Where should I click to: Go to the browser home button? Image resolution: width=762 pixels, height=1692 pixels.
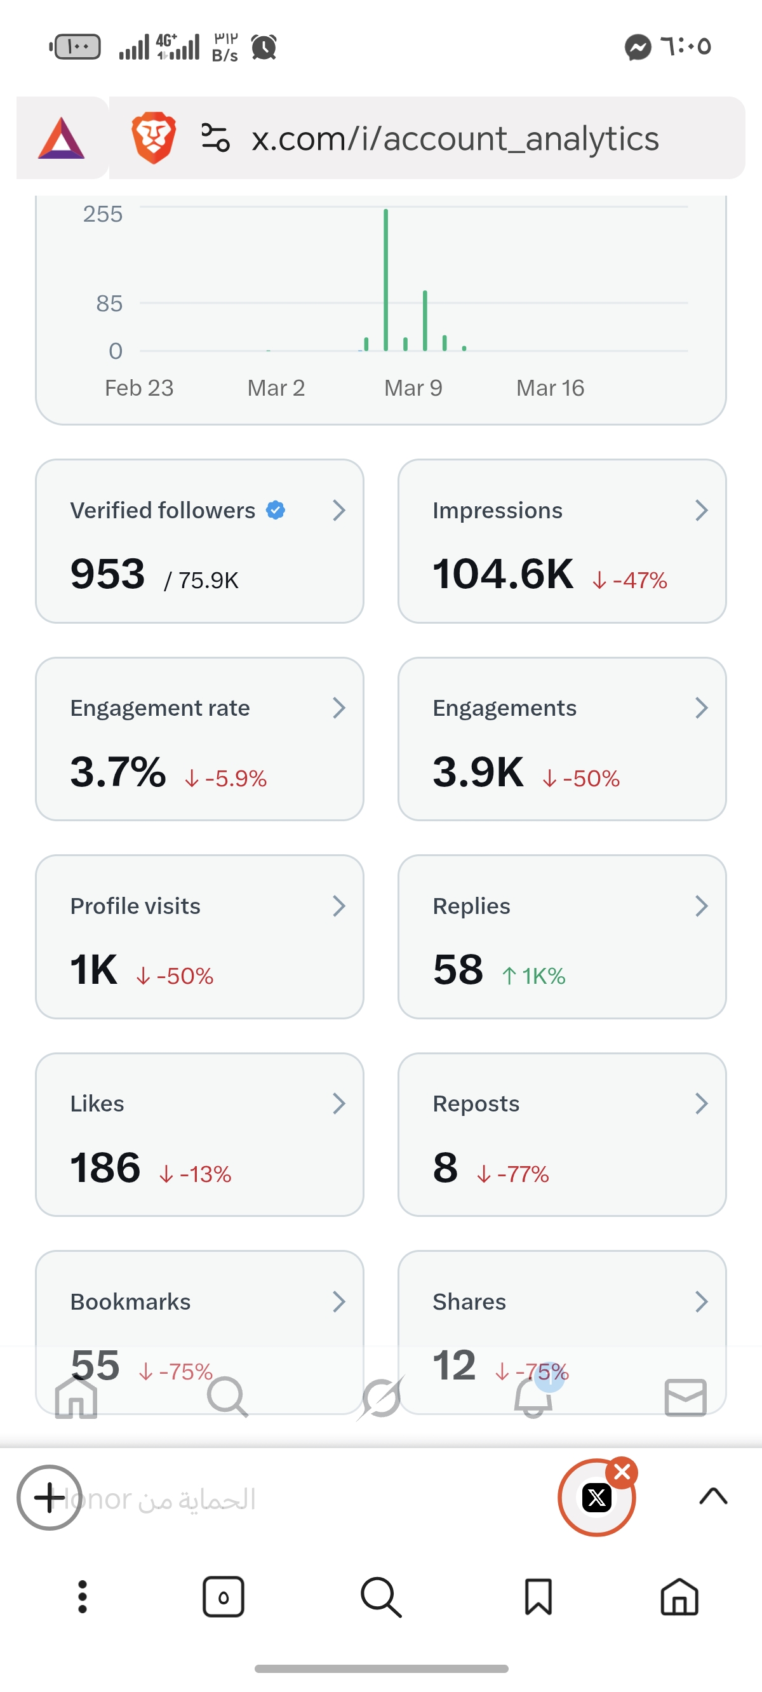(x=679, y=1597)
